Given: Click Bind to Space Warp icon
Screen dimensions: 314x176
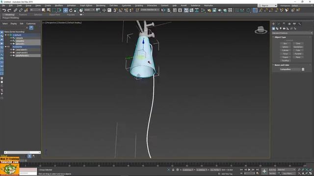Looking at the screenshot, I should tap(26, 10).
